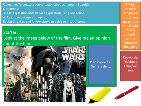141x106 pixels.
Task: Click the 'I saw/we' translation text
Action: pyautogui.click(x=131, y=66)
